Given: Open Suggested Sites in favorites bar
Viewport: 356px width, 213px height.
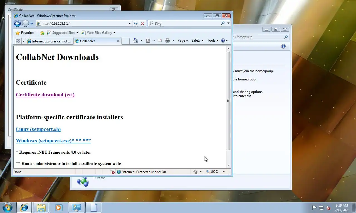Looking at the screenshot, I should click(x=63, y=33).
